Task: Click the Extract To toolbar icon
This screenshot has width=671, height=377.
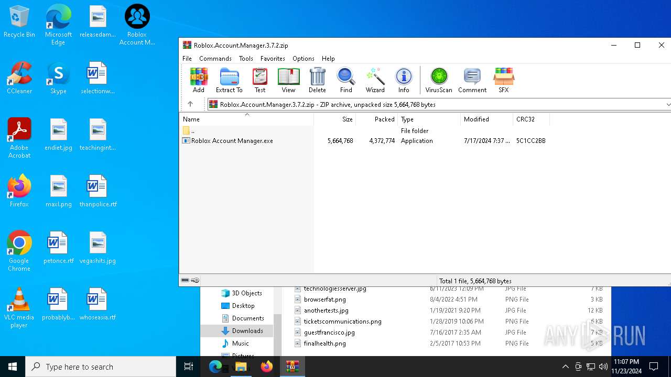Action: click(229, 80)
